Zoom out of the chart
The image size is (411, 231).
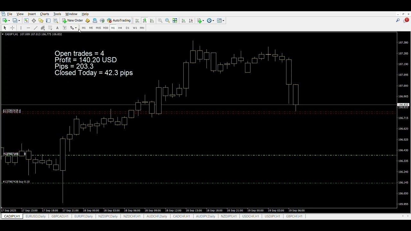coord(167,21)
